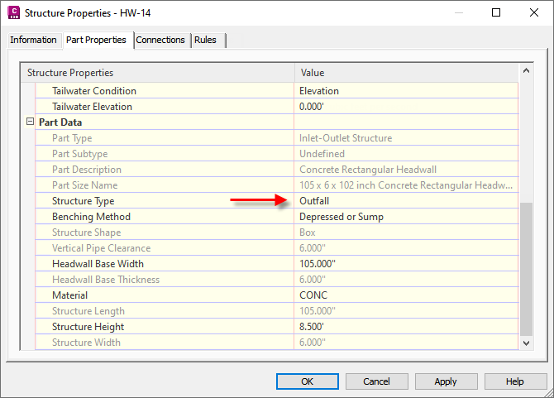Edit the Tailwater Elevation value
The width and height of the screenshot is (554, 398).
pyautogui.click(x=405, y=107)
